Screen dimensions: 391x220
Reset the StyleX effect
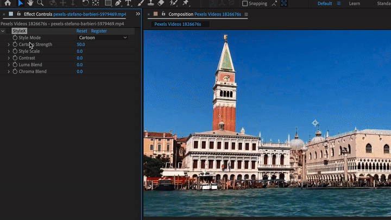[x=82, y=31]
